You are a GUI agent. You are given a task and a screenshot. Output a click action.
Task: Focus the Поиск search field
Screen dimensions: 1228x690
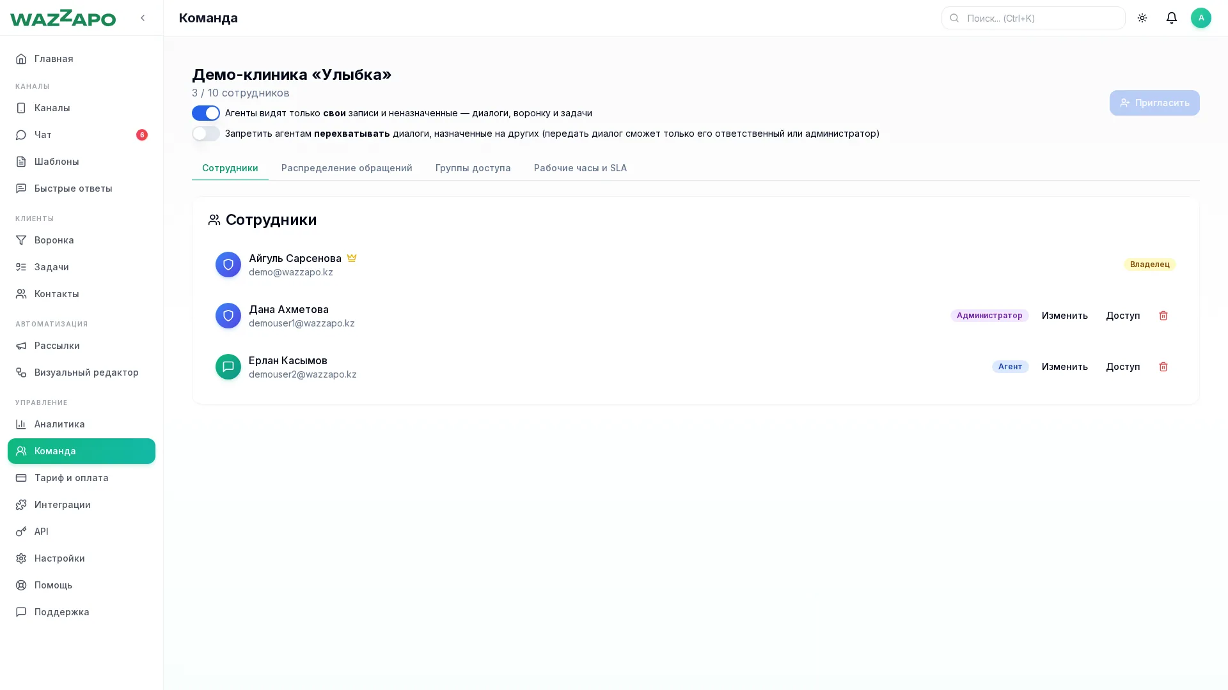(x=1034, y=18)
